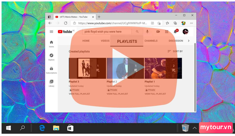Image resolution: width=235 pixels, height=136 pixels.
Task: Open the Playlist 1 guitar thumbnail
Action: (163, 68)
